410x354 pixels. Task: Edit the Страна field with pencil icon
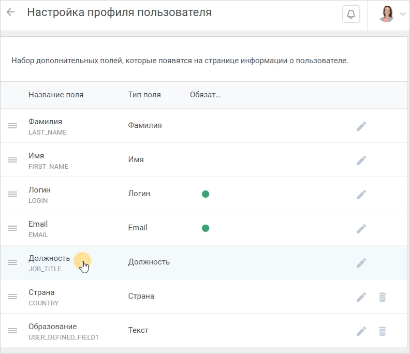point(361,297)
